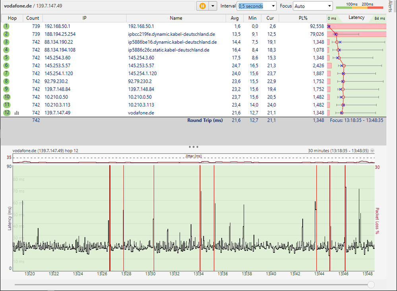This screenshot has width=397, height=291.
Task: Open the Interval combo box
Action: pyautogui.click(x=256, y=6)
